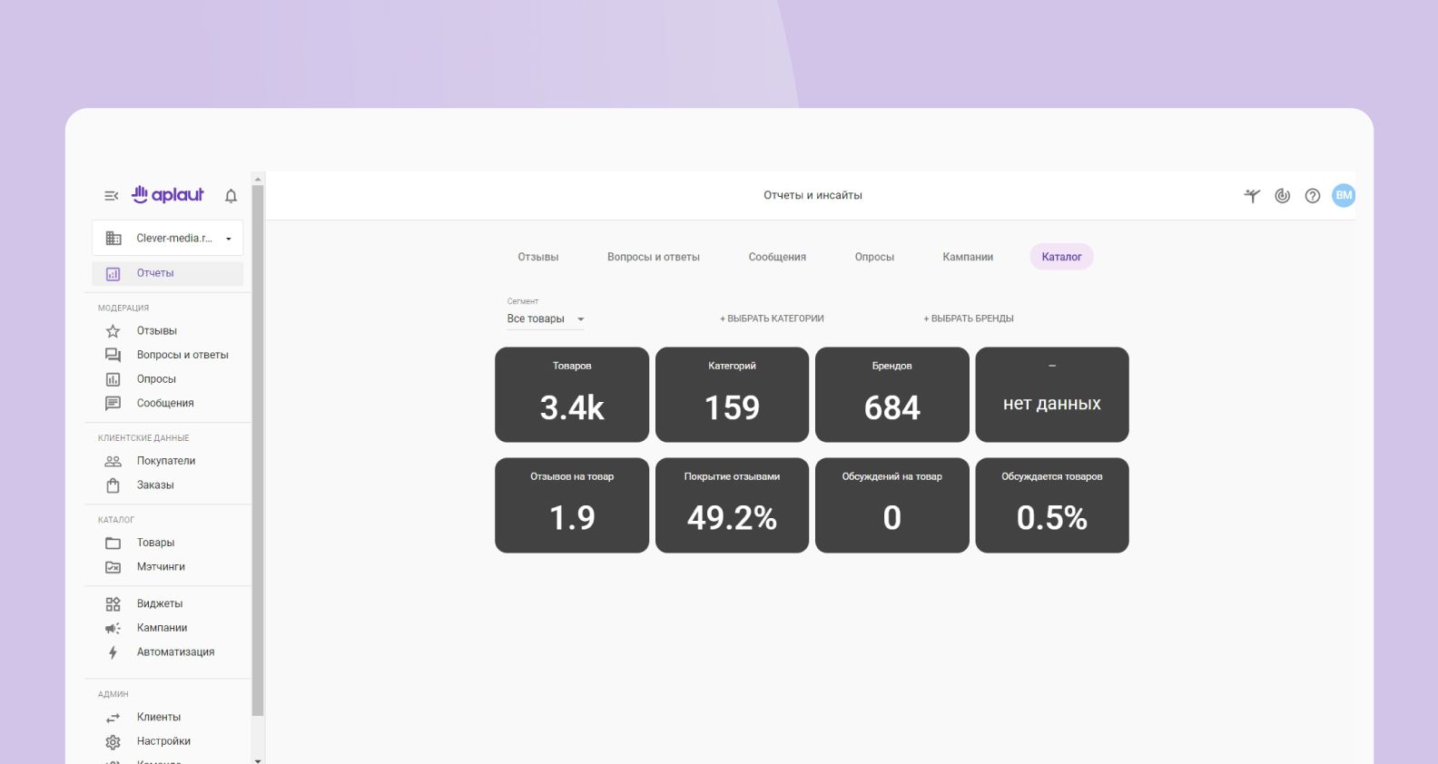Switch to the Вопросы и ответы tab
1438x764 pixels.
[653, 257]
